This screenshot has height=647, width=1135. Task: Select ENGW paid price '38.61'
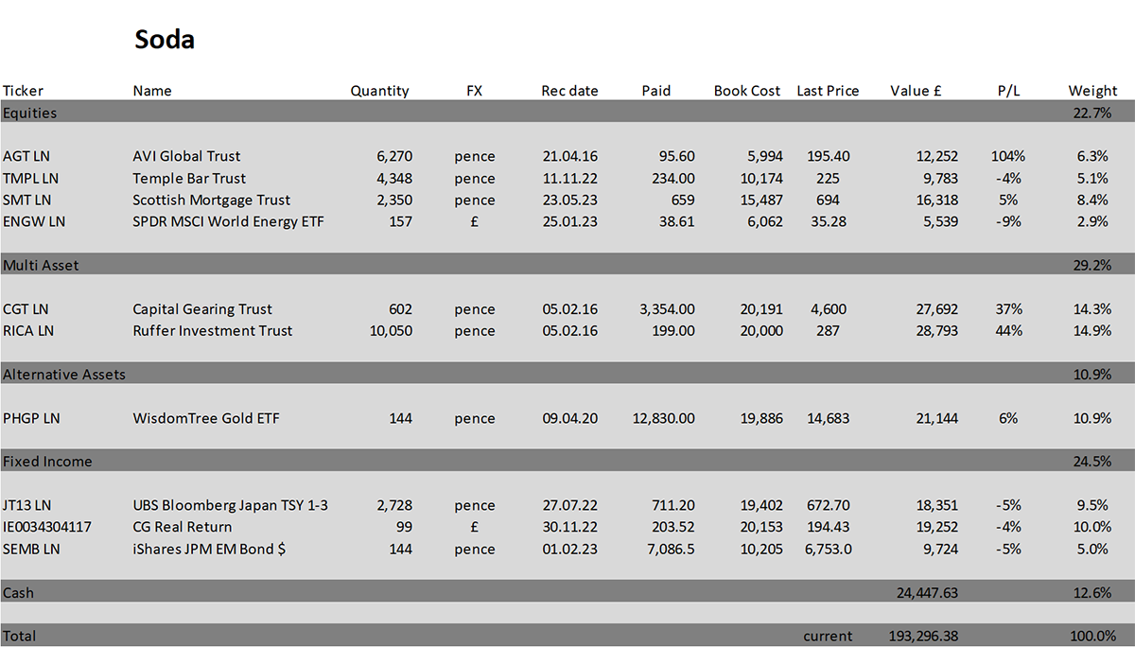point(676,221)
